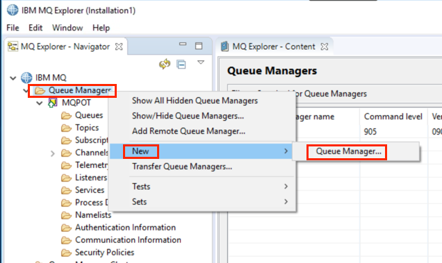Screen dimensions: 442x263
Task: Select the Queues folder icon
Action: (66, 115)
